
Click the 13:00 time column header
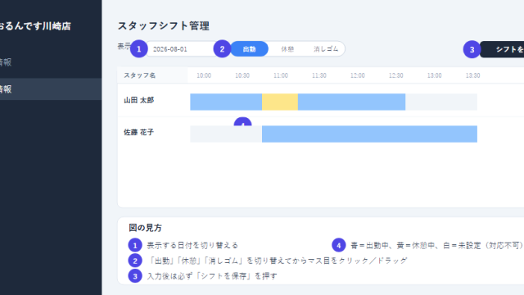click(x=435, y=75)
